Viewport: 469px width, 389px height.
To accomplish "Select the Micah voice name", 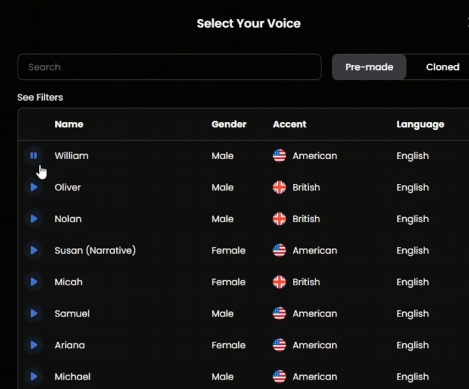I will click(x=69, y=282).
